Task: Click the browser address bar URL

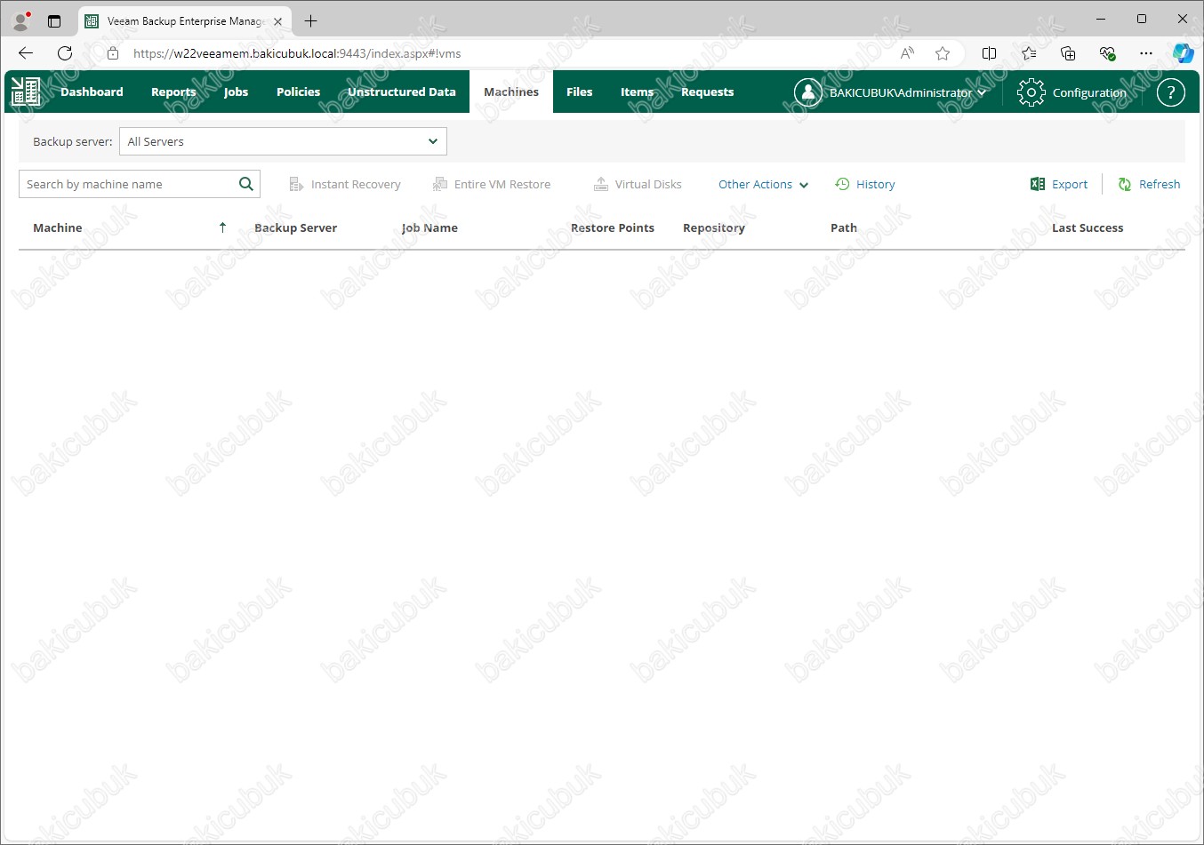Action: coord(297,53)
